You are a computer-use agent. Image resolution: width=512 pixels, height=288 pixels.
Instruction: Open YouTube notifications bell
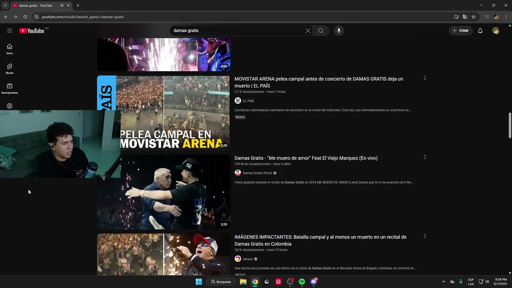coord(480,31)
